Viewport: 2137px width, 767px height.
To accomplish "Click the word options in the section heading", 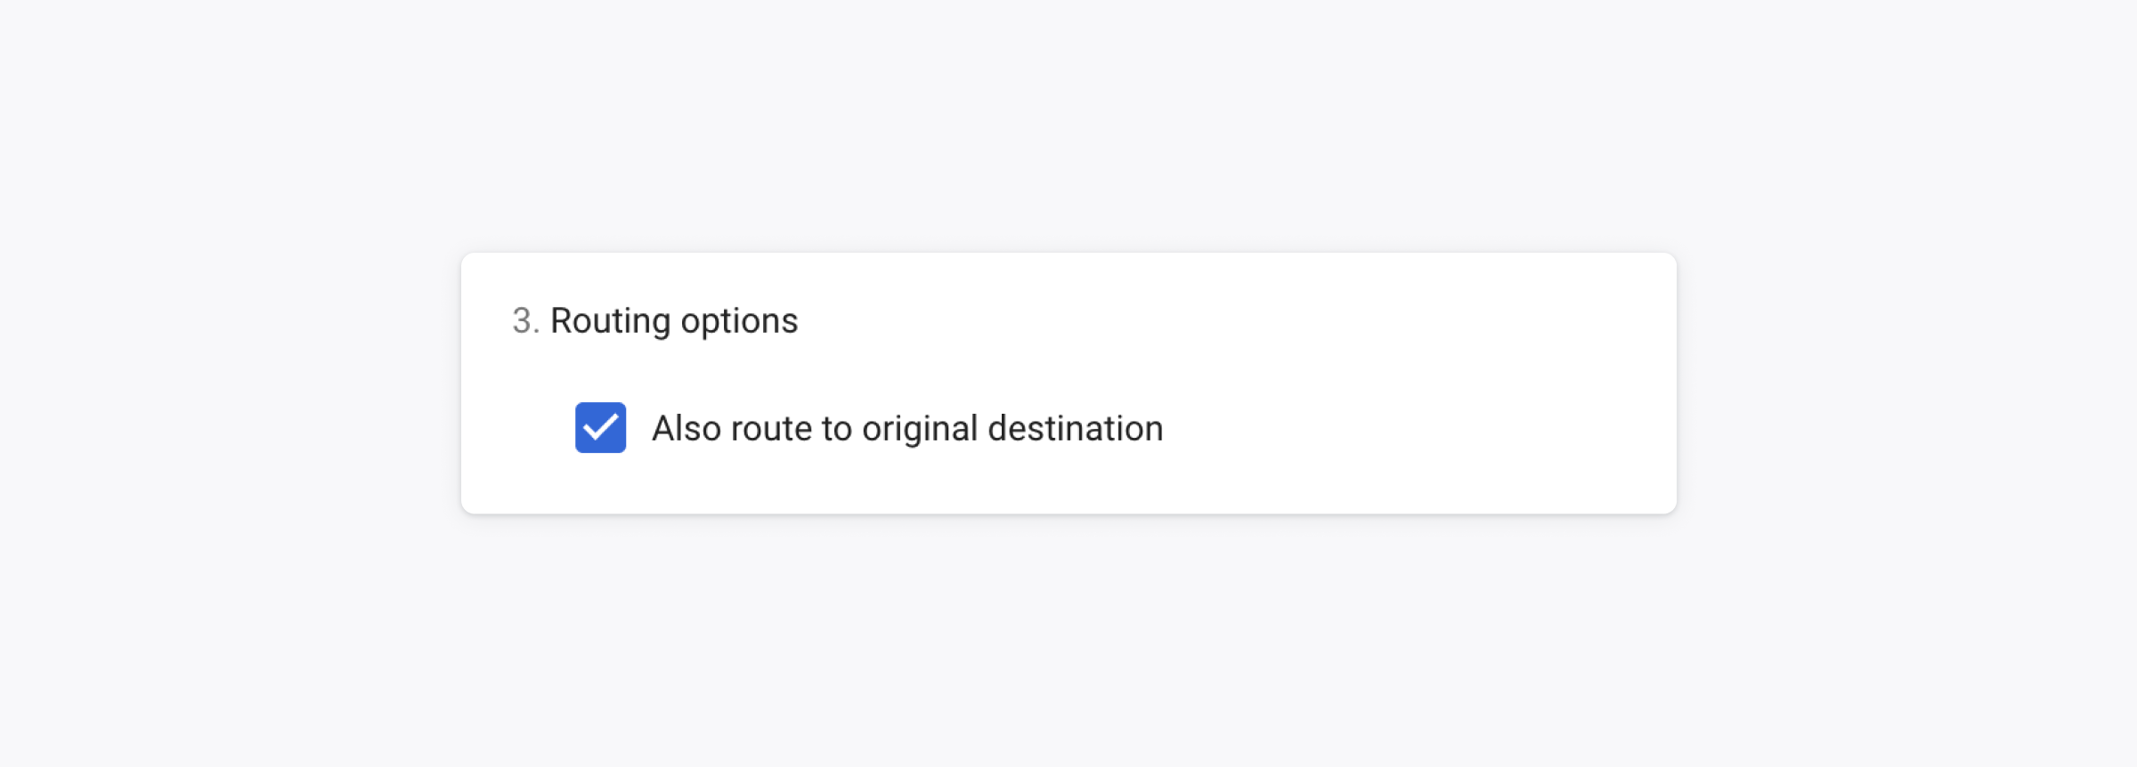I will click(x=739, y=322).
